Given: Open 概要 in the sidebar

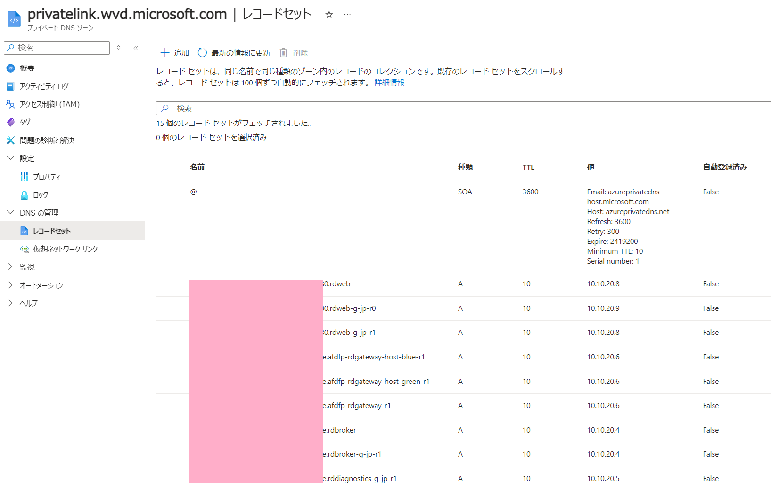Looking at the screenshot, I should [27, 68].
